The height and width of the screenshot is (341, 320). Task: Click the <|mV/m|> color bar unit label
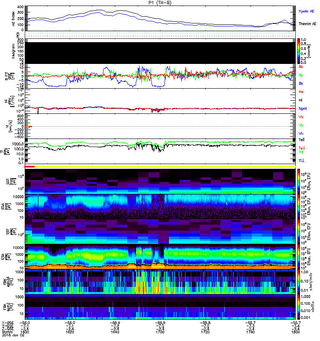tap(311, 282)
